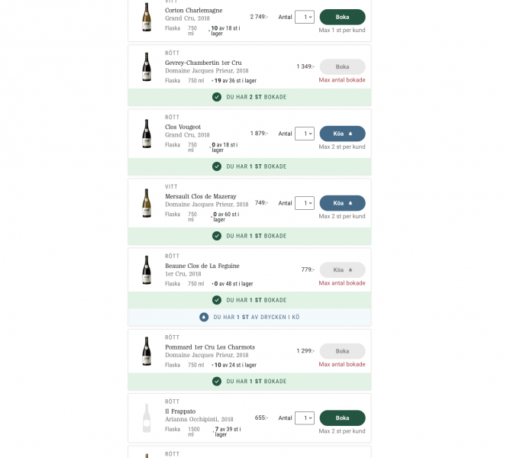Book Corton Charlemagne with the Boka button
Viewport: 507px width, 458px height.
click(342, 17)
